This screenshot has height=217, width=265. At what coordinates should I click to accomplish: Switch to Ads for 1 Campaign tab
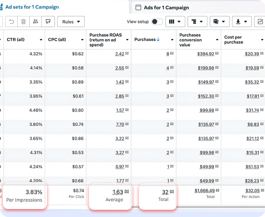click(x=166, y=8)
